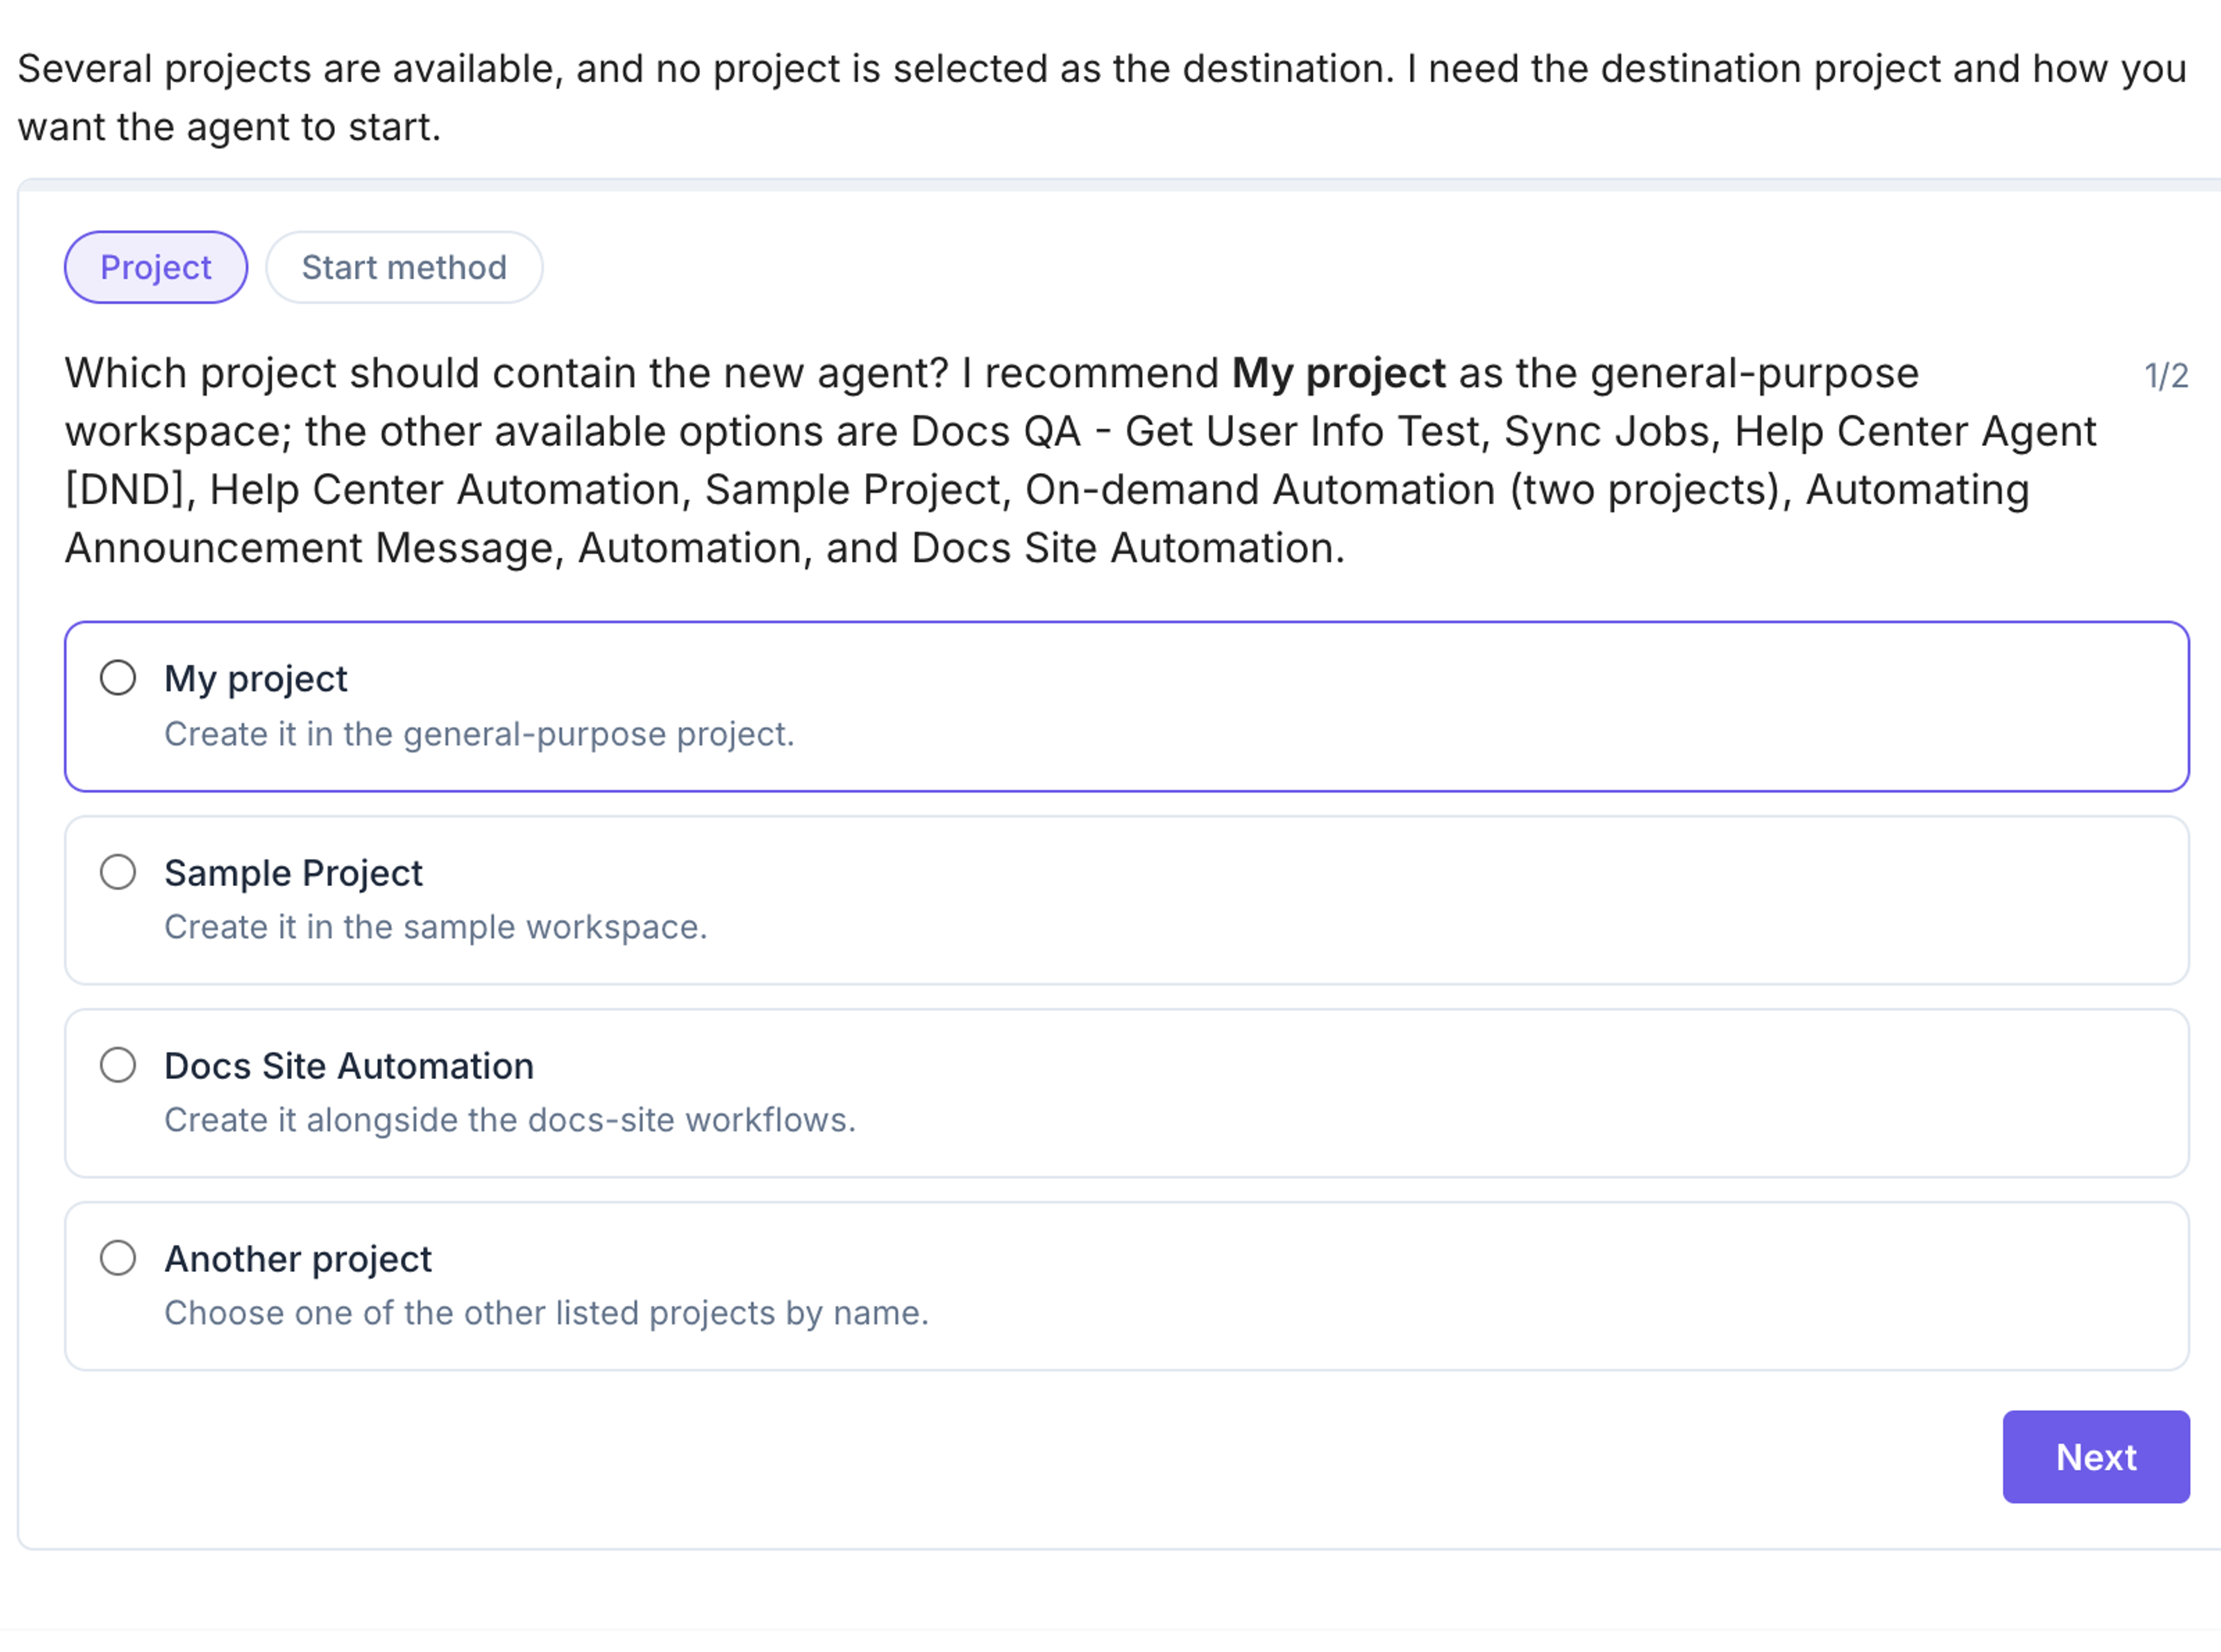The height and width of the screenshot is (1652, 2221).
Task: Click the text 'Create it alongside the docs-site workflows.'
Action: [x=510, y=1120]
